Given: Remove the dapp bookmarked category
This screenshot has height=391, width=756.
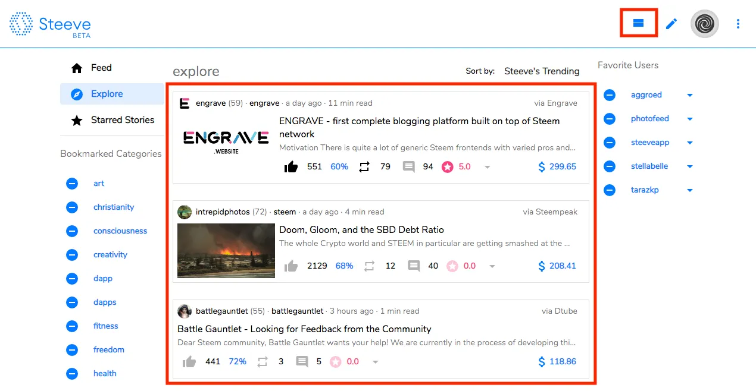Looking at the screenshot, I should pos(72,279).
